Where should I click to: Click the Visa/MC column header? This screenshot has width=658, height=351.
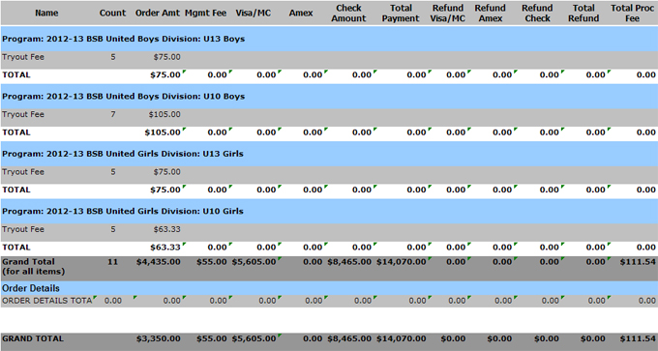coord(254,13)
